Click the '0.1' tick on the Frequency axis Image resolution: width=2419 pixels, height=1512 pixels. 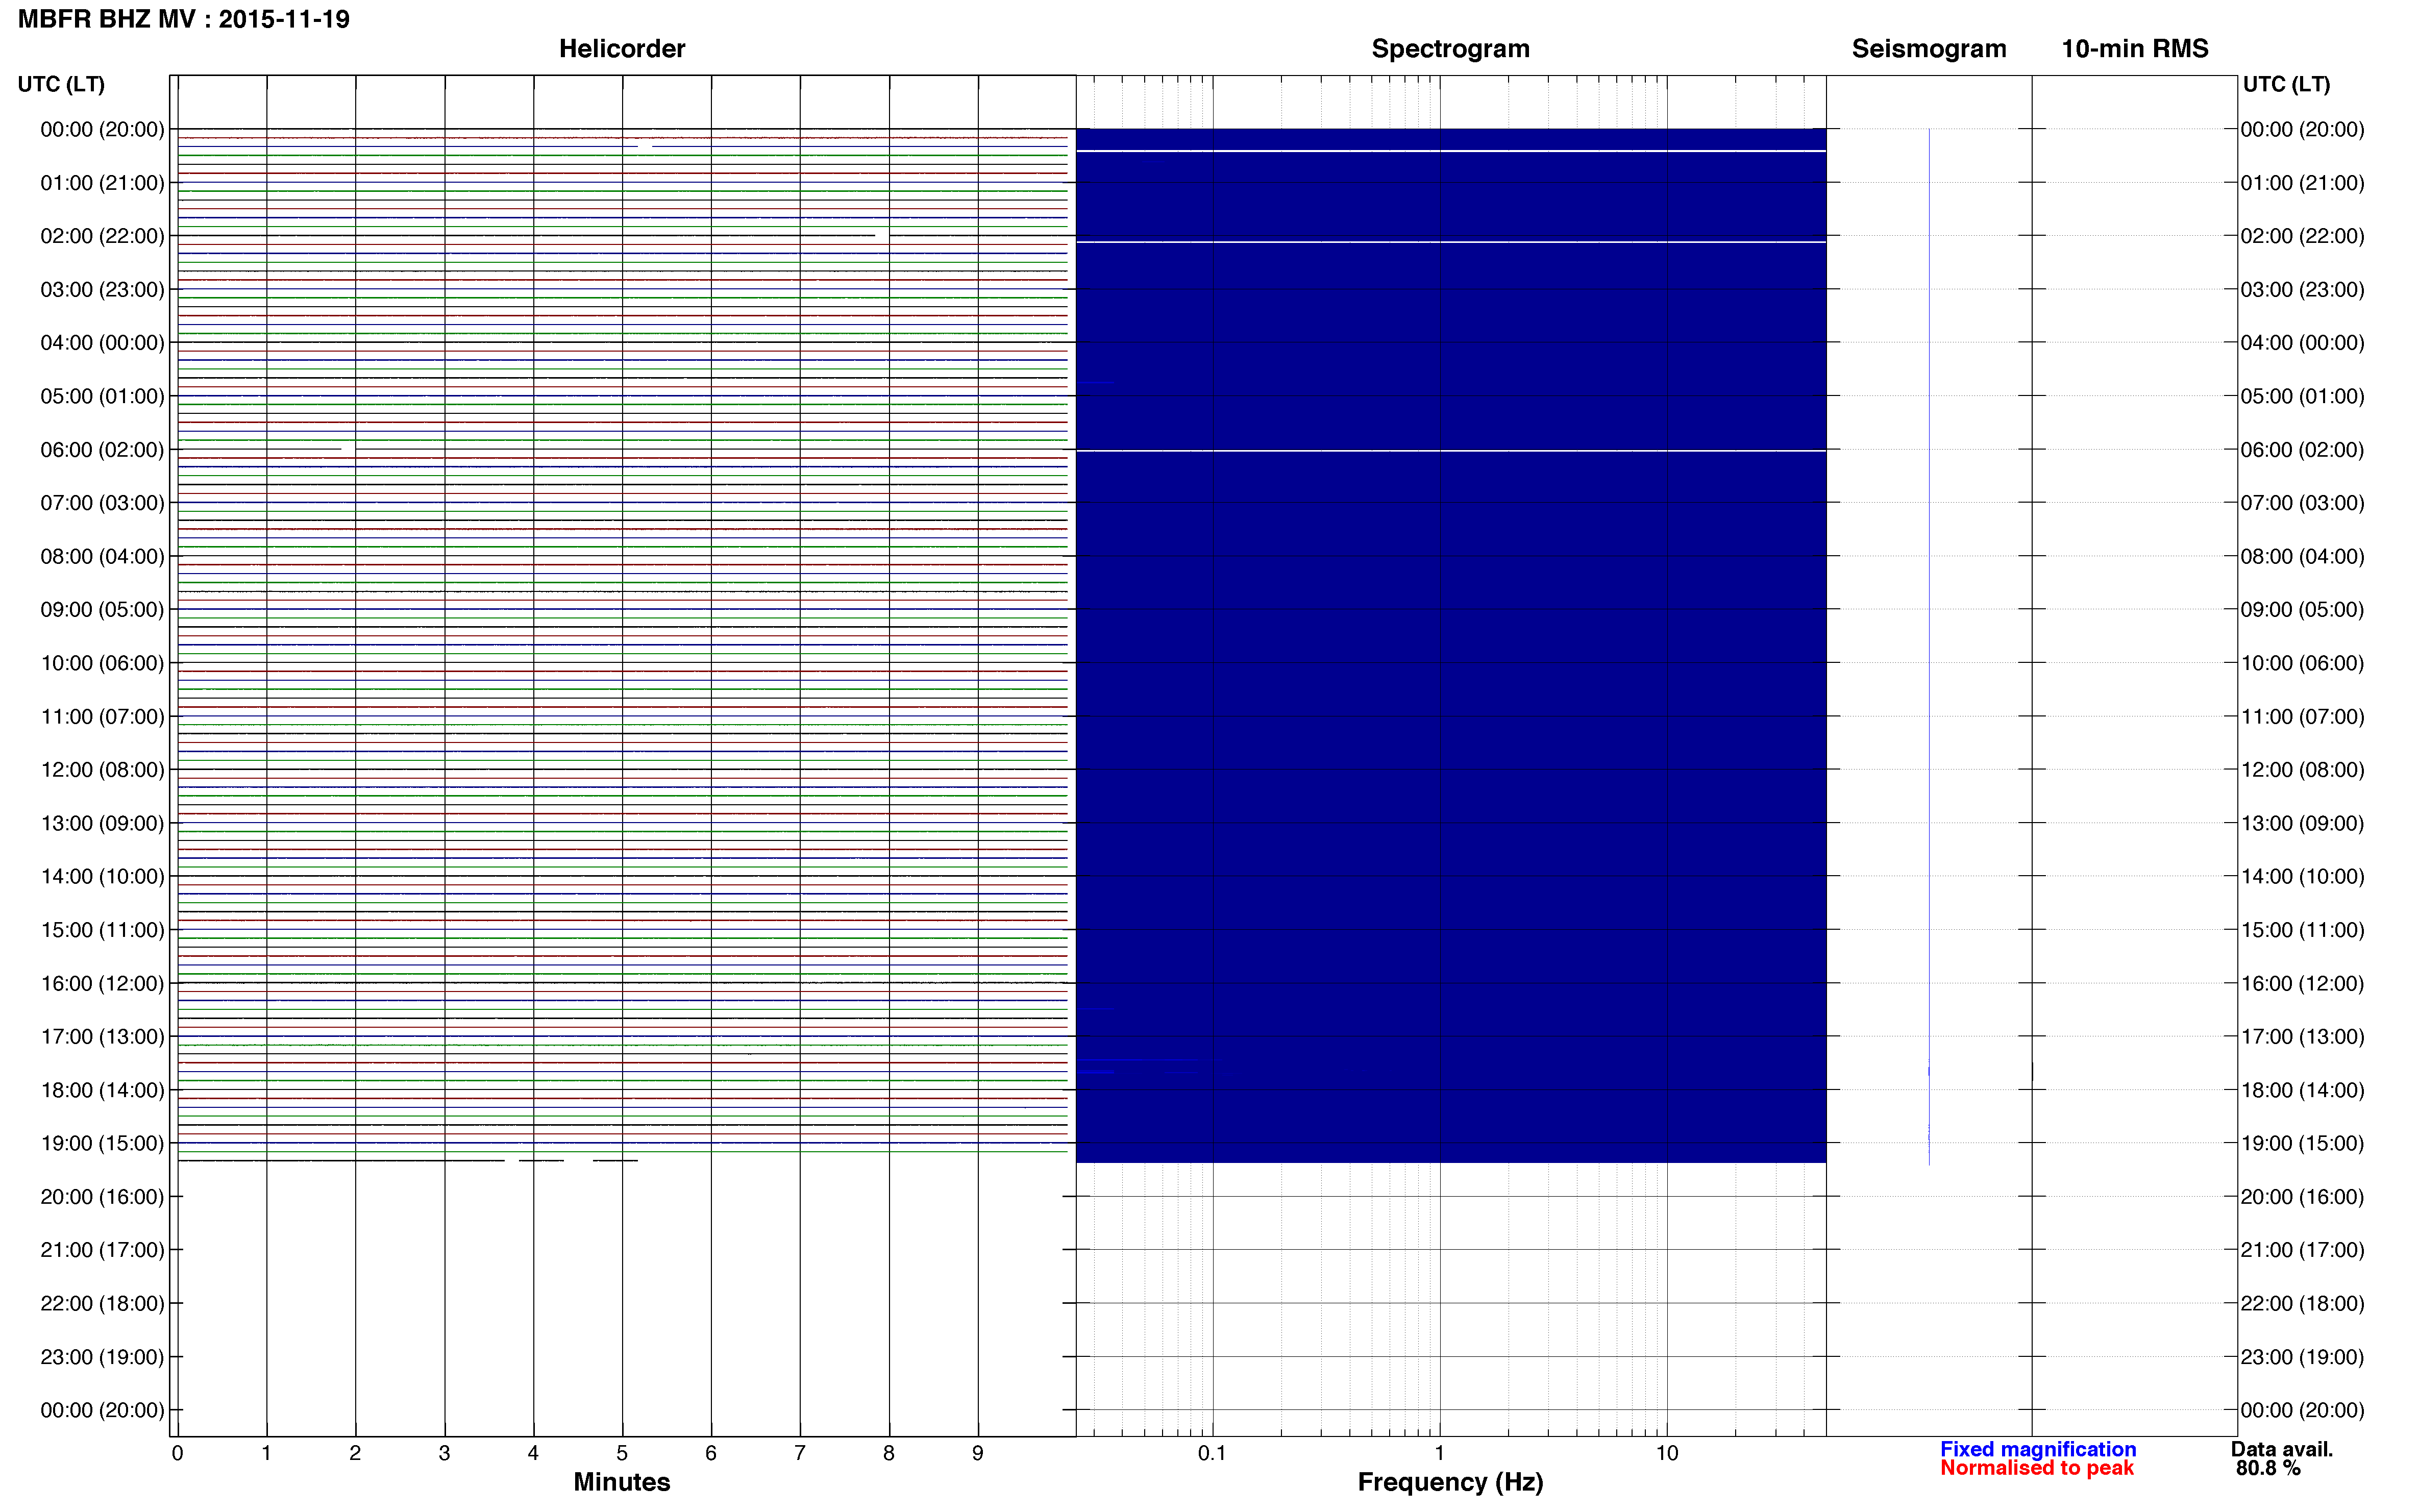(1212, 1454)
